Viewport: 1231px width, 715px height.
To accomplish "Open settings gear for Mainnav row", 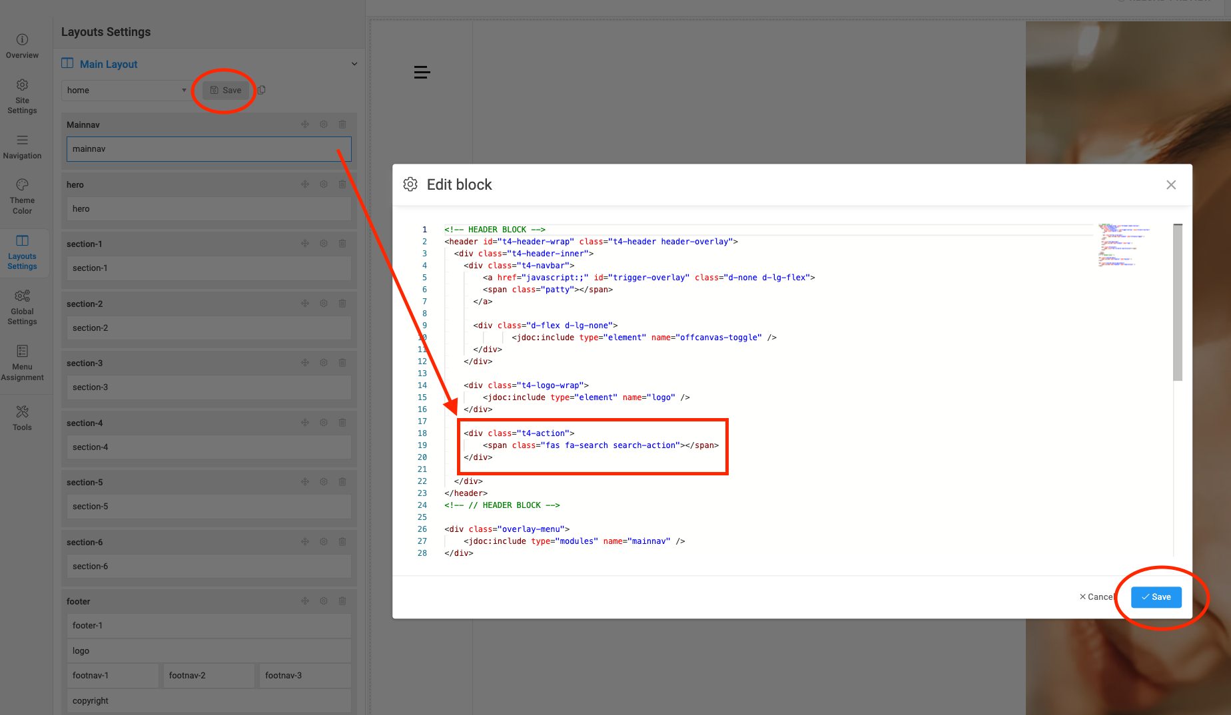I will tap(324, 124).
